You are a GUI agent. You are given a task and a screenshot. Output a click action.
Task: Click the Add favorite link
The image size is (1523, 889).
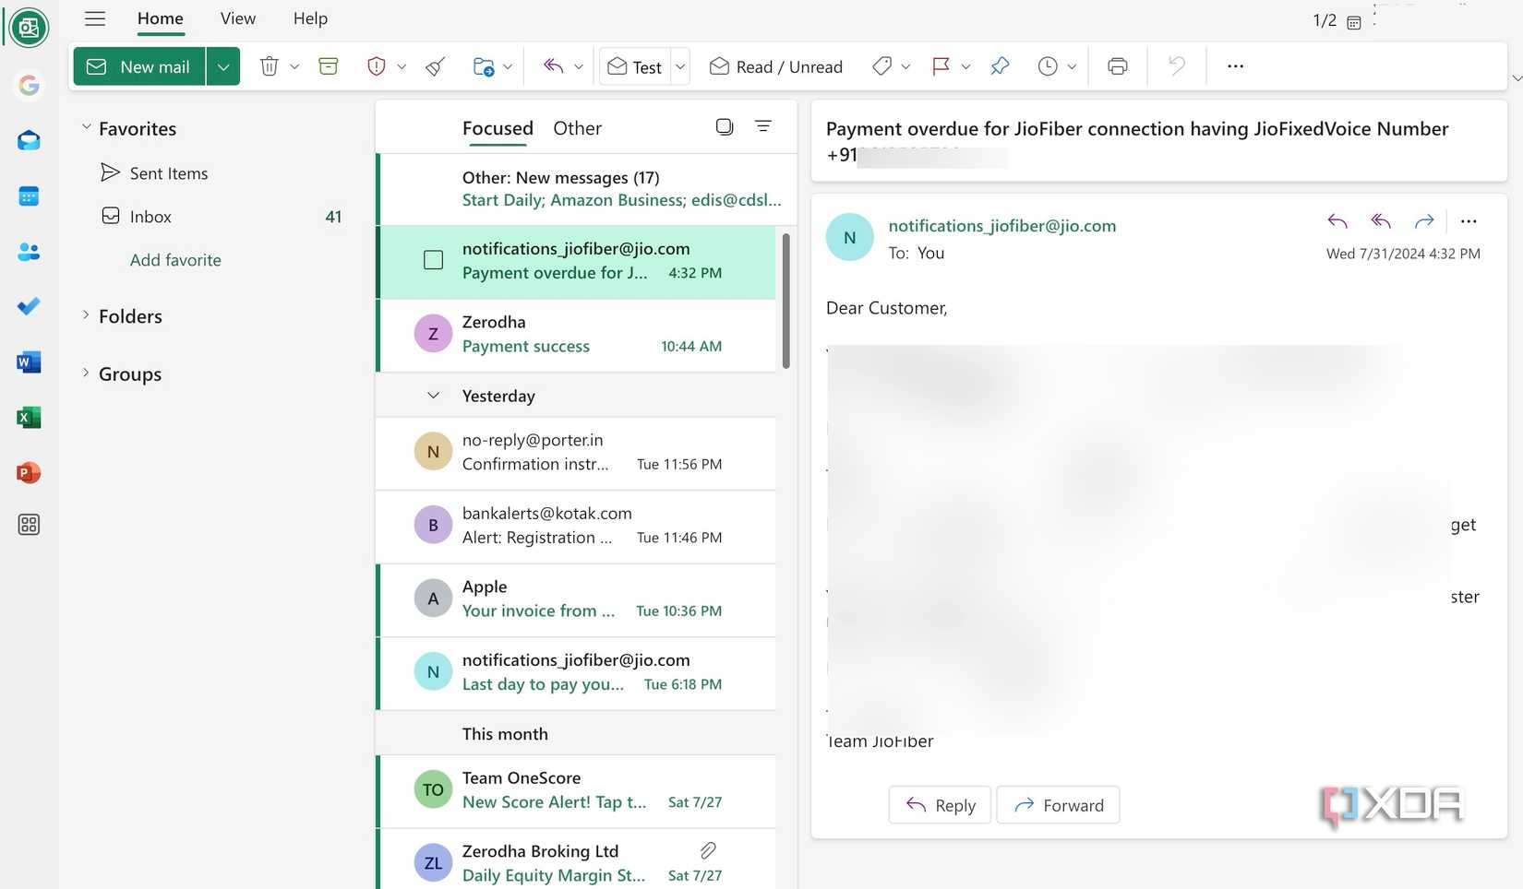(x=175, y=260)
